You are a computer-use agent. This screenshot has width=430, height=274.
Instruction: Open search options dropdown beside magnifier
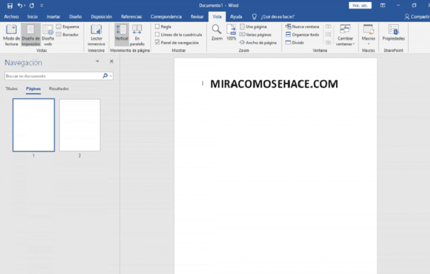[x=111, y=76]
